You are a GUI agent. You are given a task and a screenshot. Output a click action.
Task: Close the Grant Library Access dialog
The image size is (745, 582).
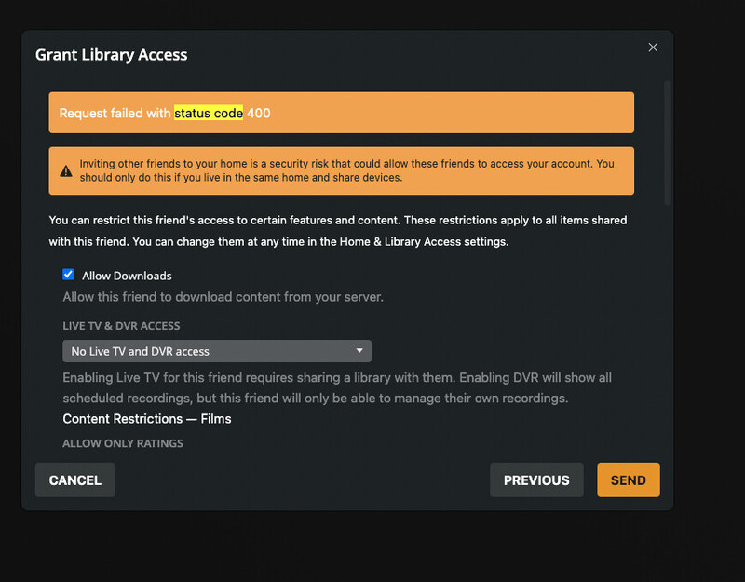(653, 47)
